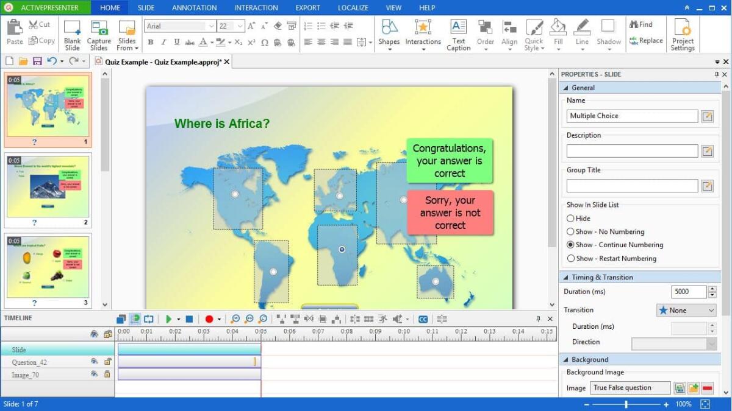This screenshot has height=411, width=732.
Task: Add a Text Caption
Action: 458,33
